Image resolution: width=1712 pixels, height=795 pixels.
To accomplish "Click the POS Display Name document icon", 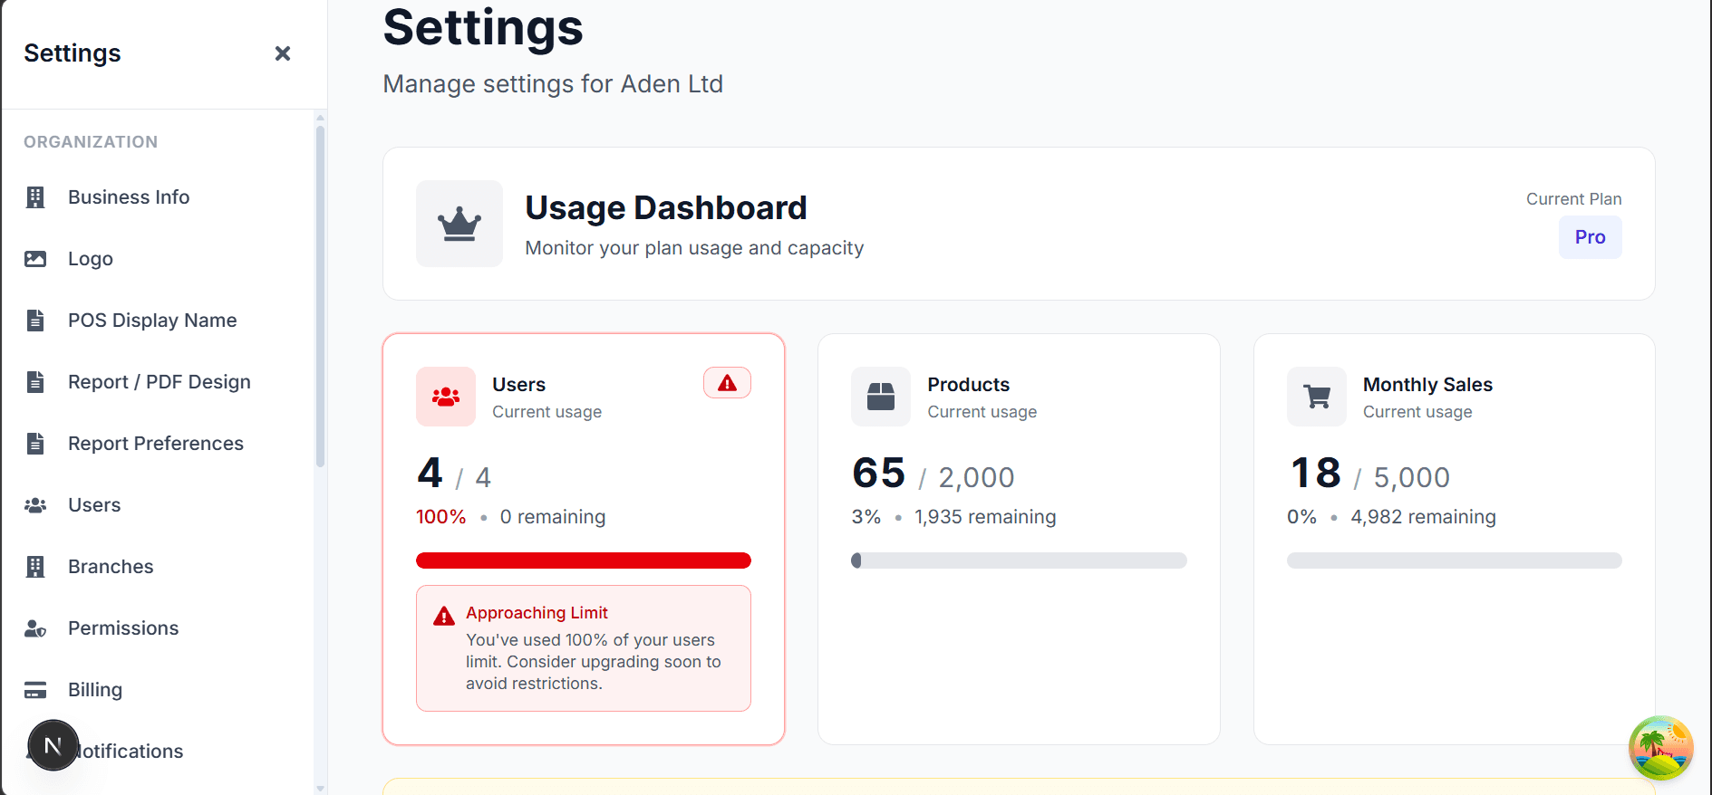I will tap(35, 321).
